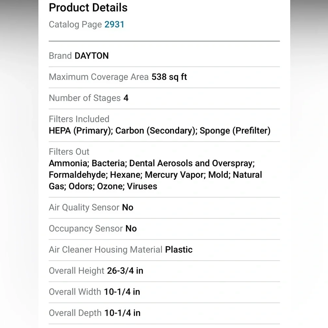The height and width of the screenshot is (328, 328).
Task: Select the Ozone; Viruses text line
Action: pyautogui.click(x=127, y=186)
